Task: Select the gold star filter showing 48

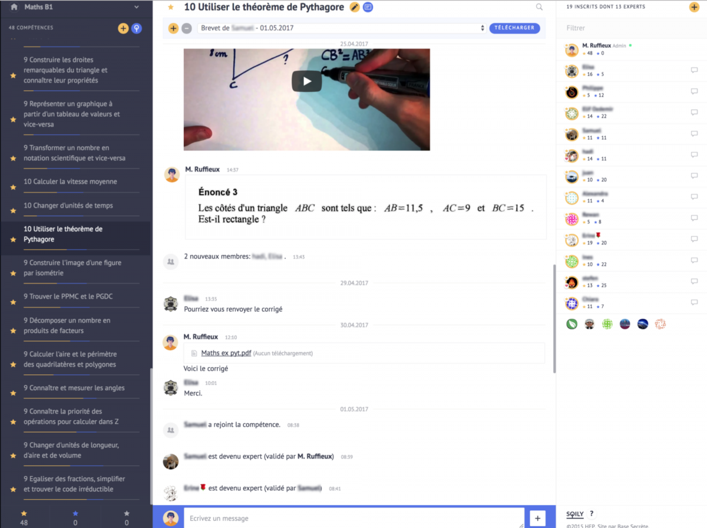Action: pos(24,517)
